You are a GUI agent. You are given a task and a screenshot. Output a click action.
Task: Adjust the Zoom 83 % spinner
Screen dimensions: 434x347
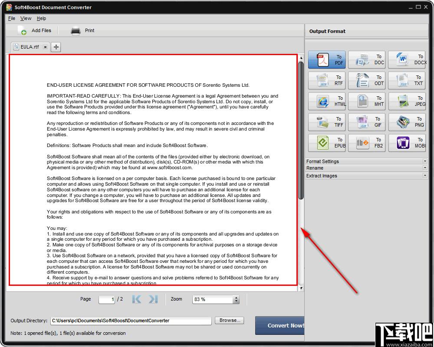(x=236, y=299)
